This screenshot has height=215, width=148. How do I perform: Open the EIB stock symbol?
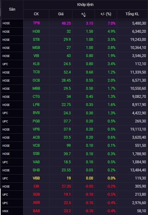[36, 186]
